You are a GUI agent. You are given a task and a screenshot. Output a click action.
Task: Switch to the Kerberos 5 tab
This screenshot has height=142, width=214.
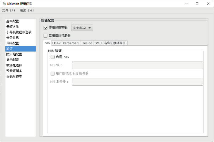tap(71, 43)
